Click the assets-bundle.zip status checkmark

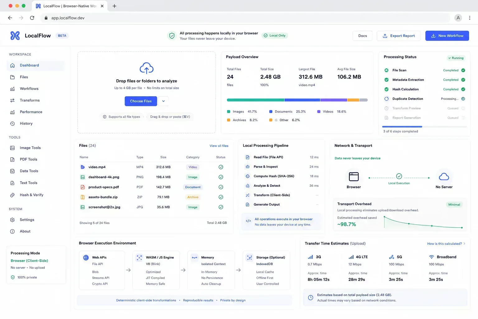[x=221, y=197]
